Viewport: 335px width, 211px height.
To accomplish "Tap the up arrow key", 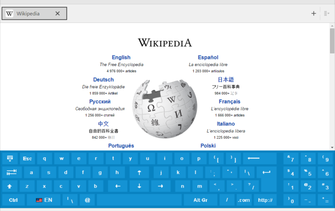I will pyautogui.click(x=139, y=172).
